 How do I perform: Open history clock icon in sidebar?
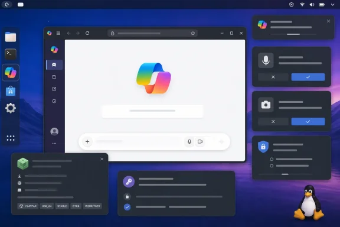pos(54,101)
